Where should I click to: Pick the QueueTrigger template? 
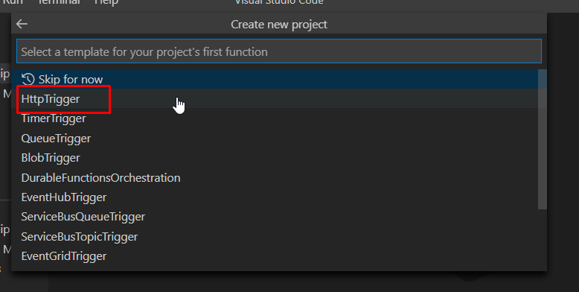coord(275,139)
